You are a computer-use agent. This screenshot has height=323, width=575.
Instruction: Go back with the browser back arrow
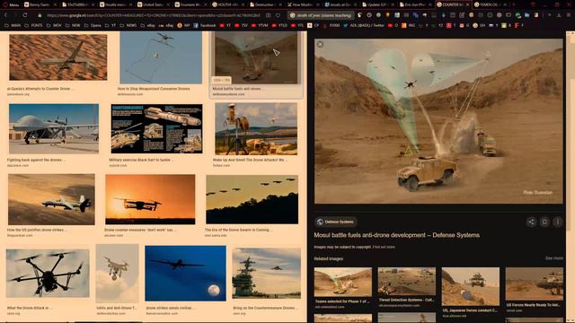coord(6,15)
